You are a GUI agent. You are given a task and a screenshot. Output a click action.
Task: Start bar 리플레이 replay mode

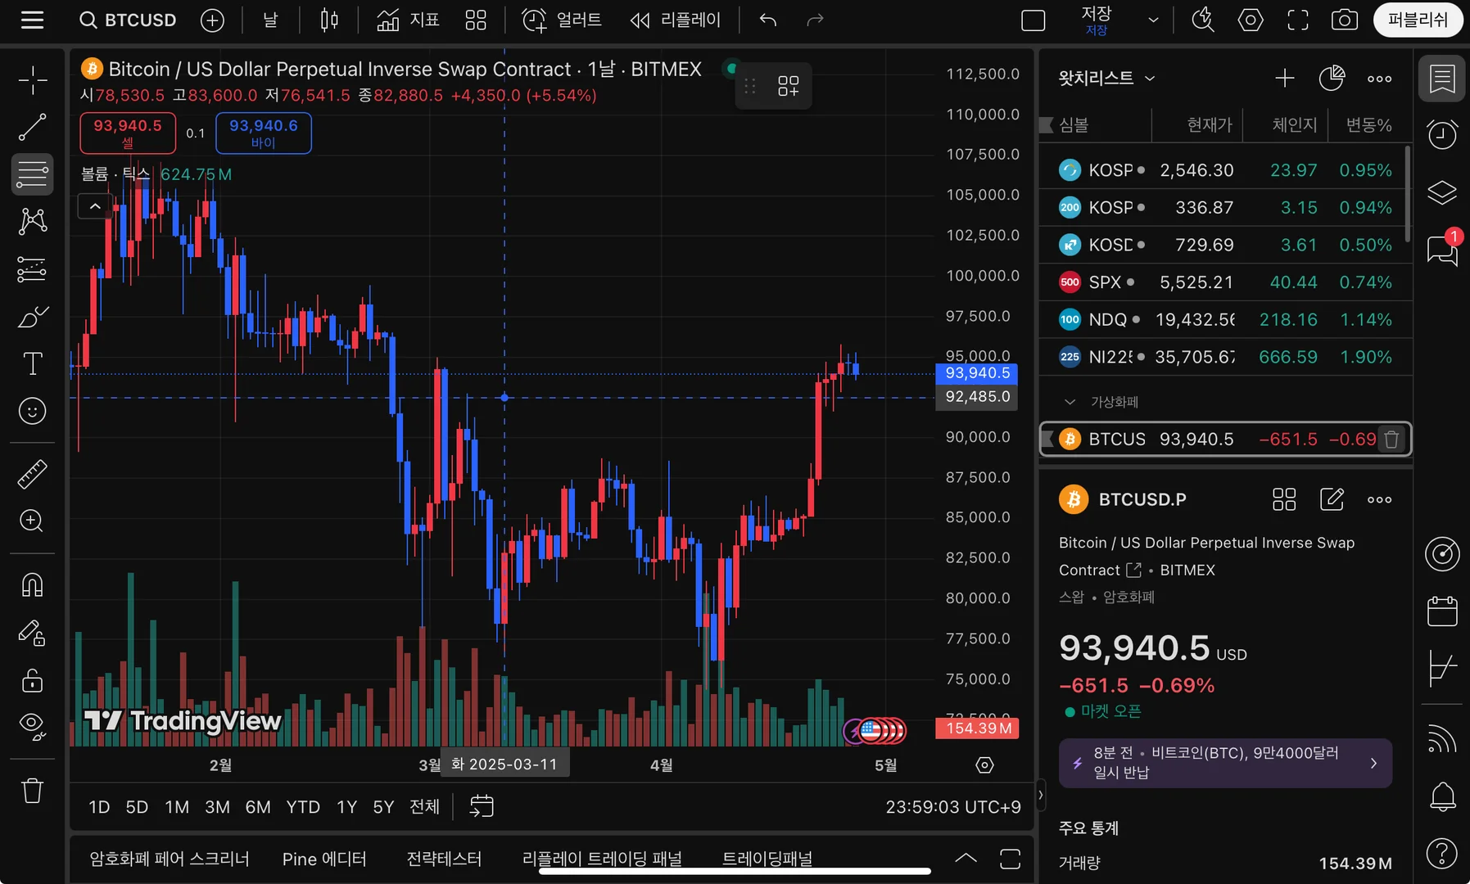point(675,20)
